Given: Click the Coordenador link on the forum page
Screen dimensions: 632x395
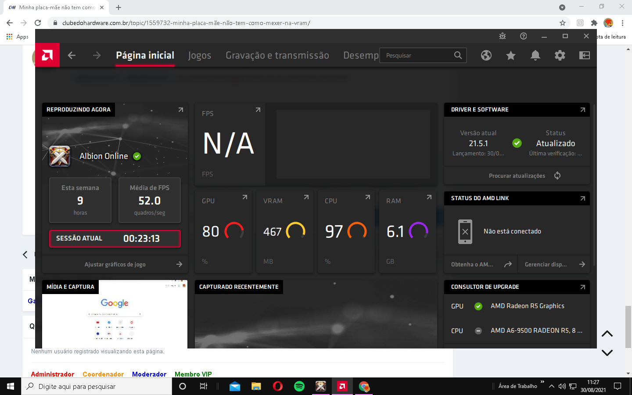Looking at the screenshot, I should pos(103,374).
